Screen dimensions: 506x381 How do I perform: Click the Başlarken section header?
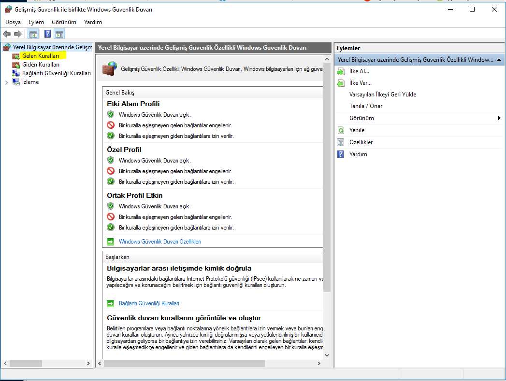click(x=117, y=257)
